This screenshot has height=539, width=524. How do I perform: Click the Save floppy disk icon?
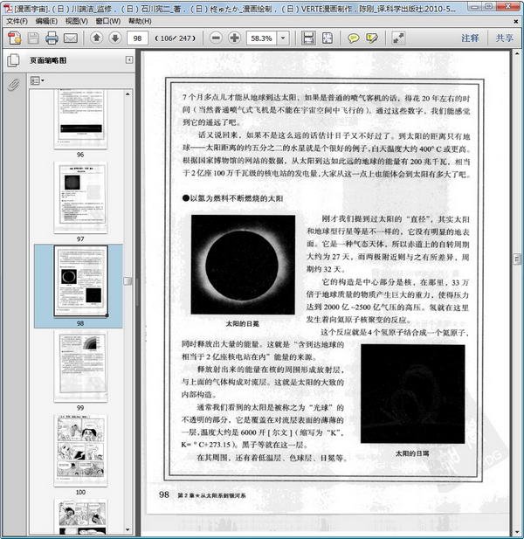[x=33, y=38]
